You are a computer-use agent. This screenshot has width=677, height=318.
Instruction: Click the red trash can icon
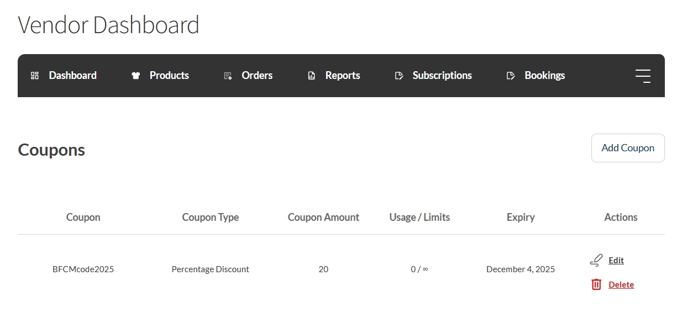click(596, 284)
